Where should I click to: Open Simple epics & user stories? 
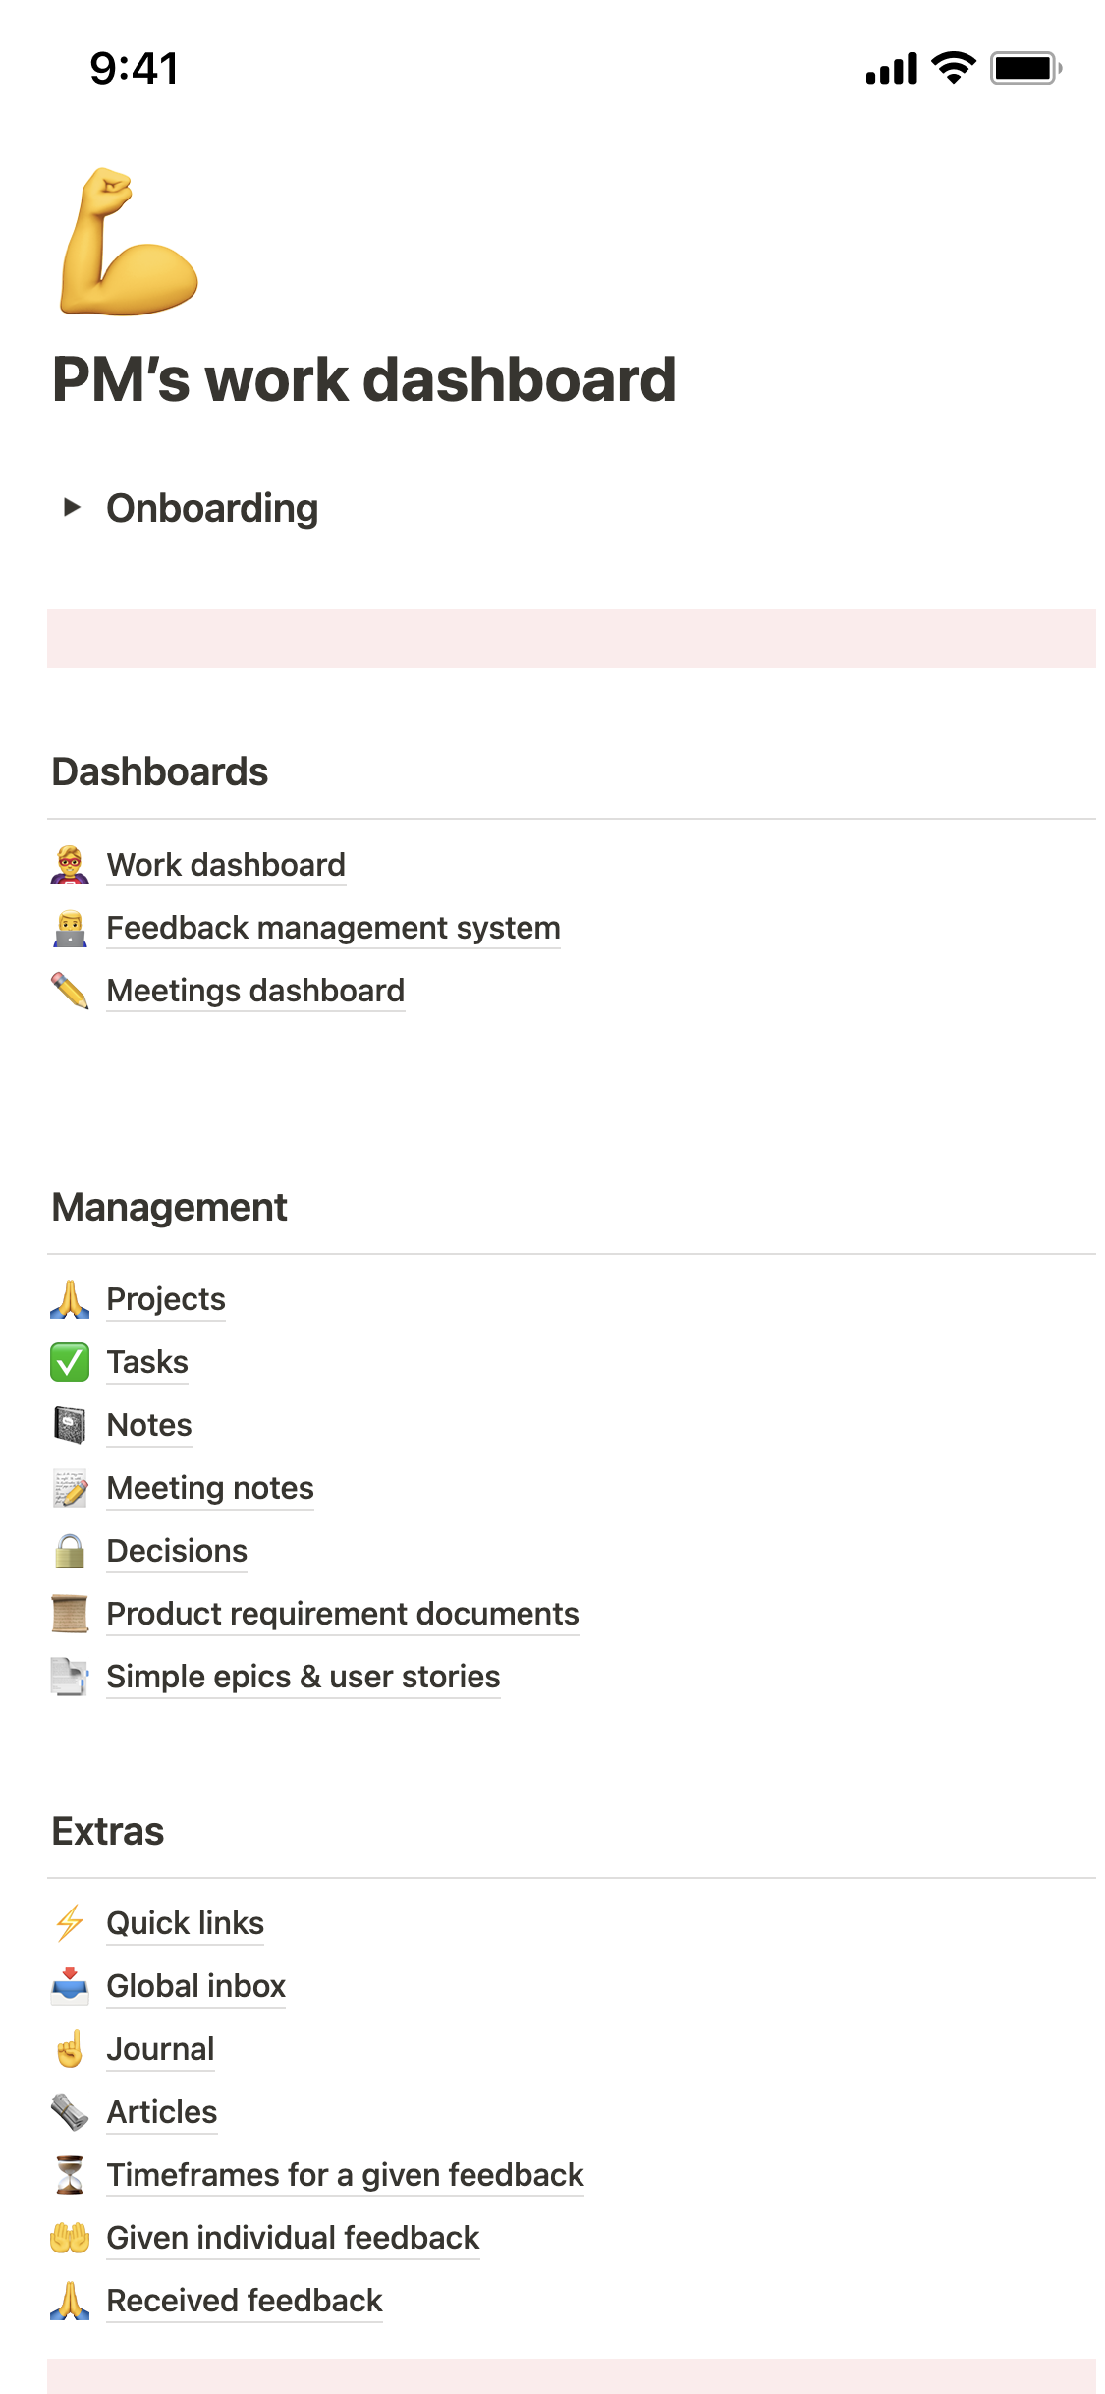[304, 1677]
